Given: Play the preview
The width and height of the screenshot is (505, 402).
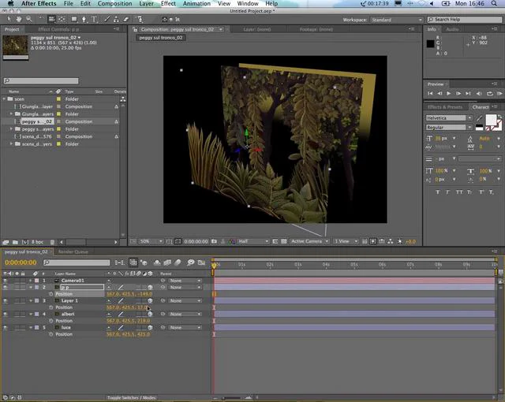Looking at the screenshot, I should pyautogui.click(x=449, y=94).
